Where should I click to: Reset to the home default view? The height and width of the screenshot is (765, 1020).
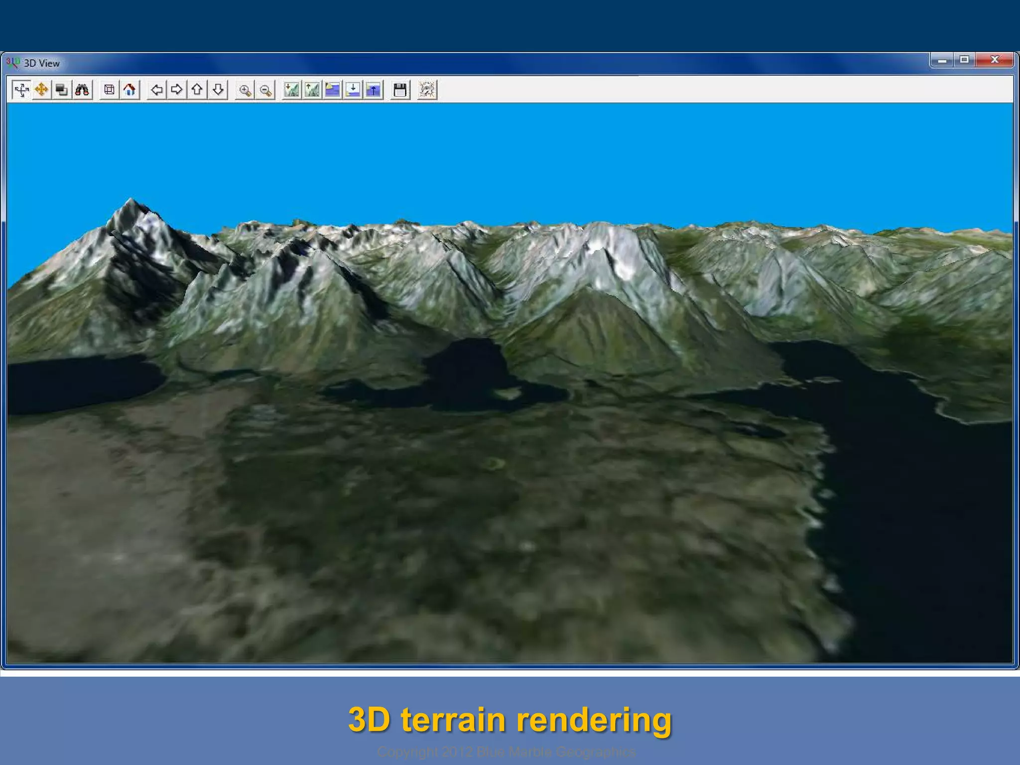tap(129, 90)
